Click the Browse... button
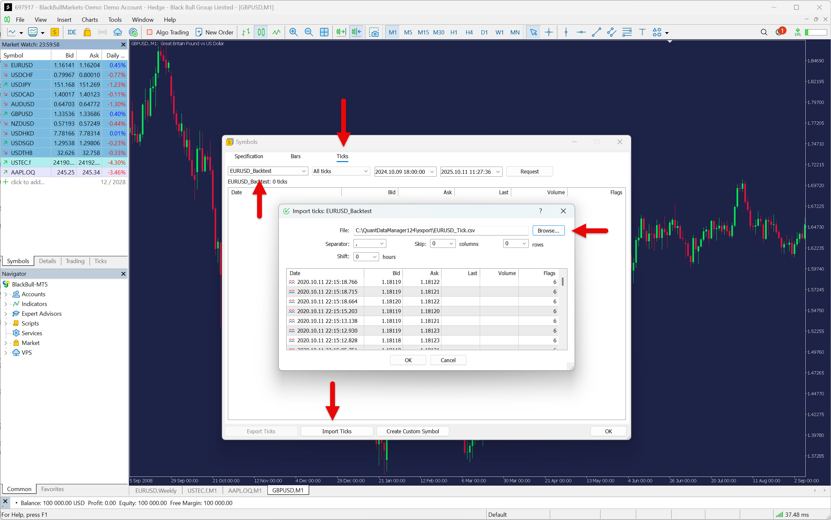The width and height of the screenshot is (831, 520). click(x=548, y=230)
